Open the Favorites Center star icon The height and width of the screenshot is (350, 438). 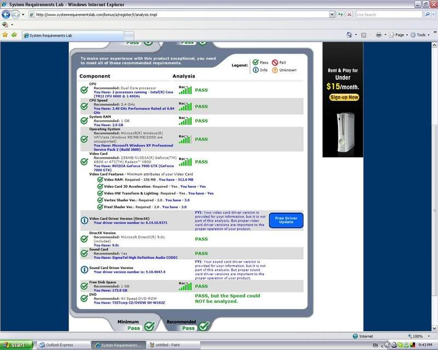(x=5, y=34)
